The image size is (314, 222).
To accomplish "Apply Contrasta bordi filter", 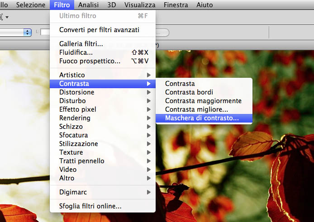I will (x=204, y=92).
